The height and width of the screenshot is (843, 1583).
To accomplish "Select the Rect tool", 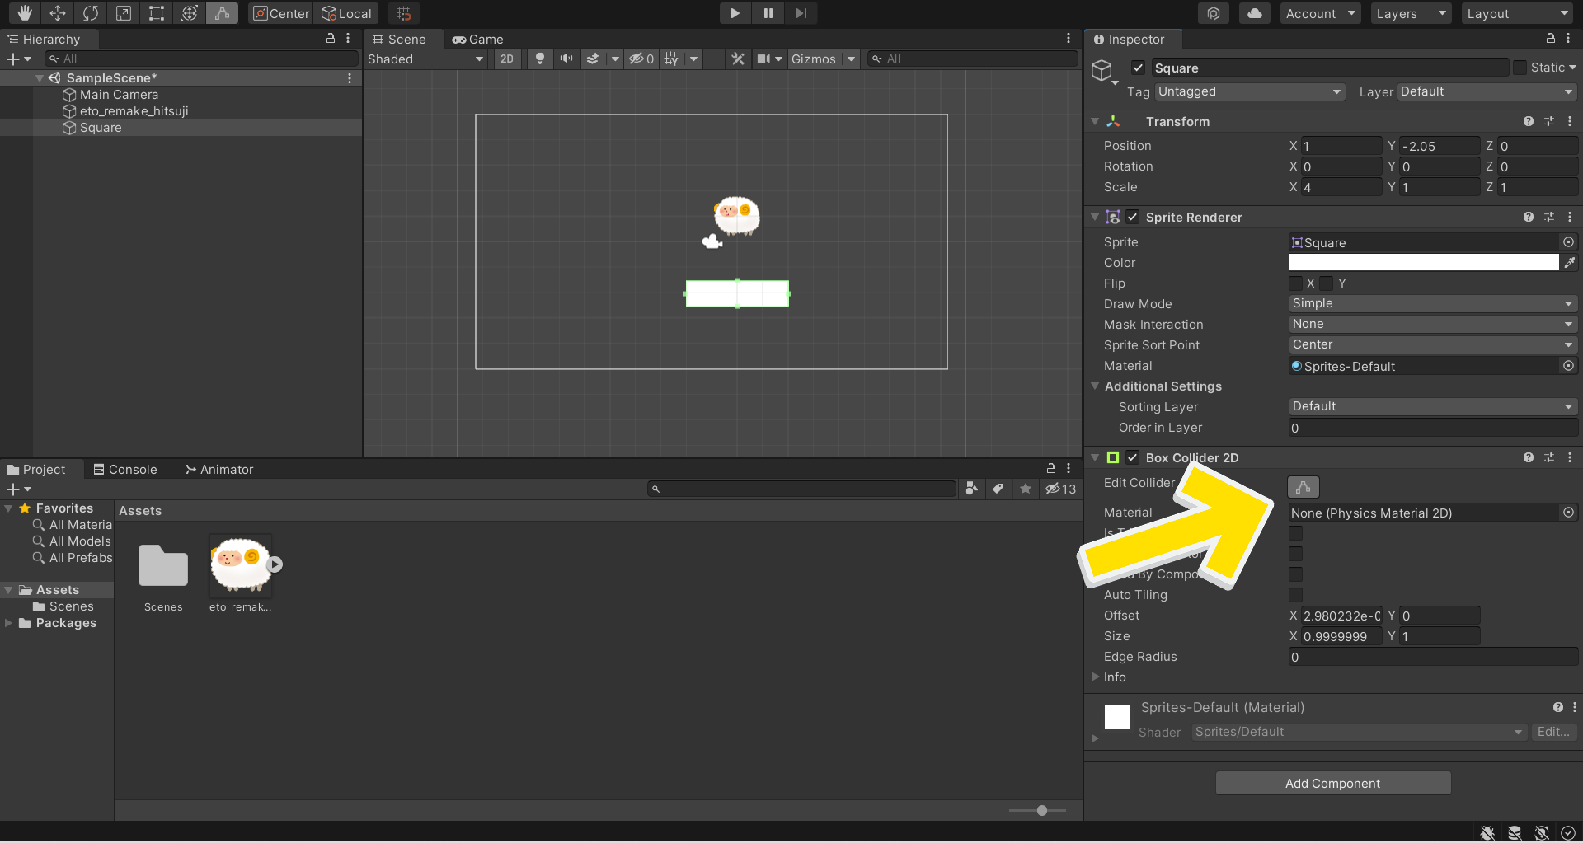I will [156, 13].
